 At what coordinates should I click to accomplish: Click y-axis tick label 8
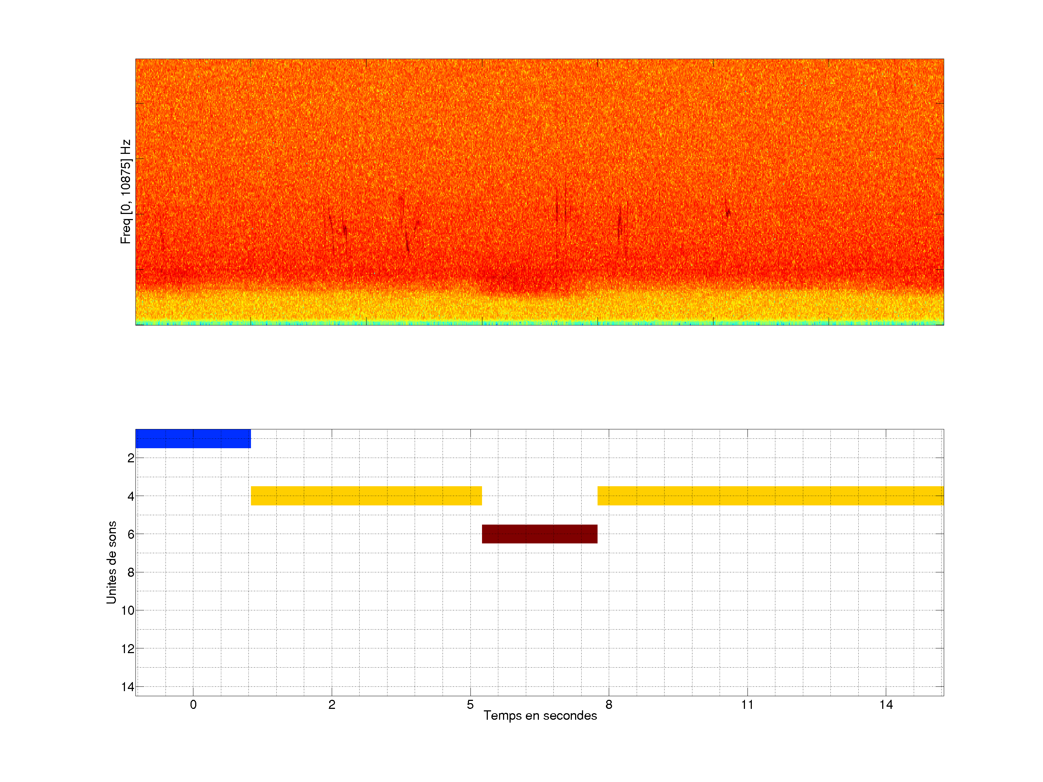tap(131, 572)
